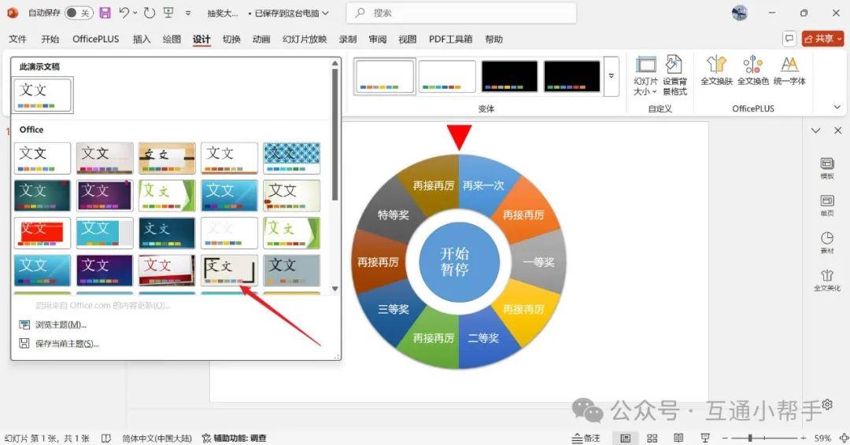Select the second black variant thumbnail
Image resolution: width=850 pixels, height=445 pixels.
click(572, 76)
